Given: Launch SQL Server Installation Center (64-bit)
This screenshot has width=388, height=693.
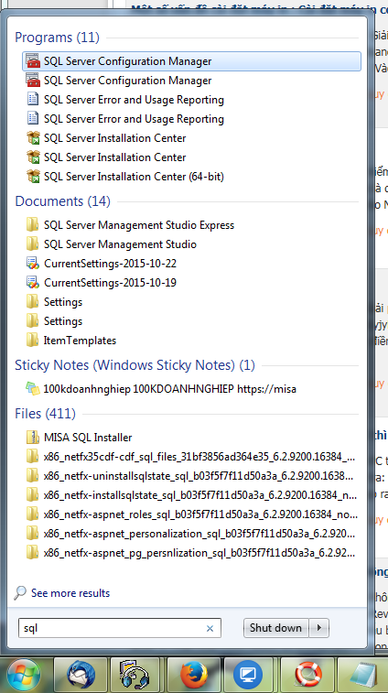Looking at the screenshot, I should tap(191, 177).
